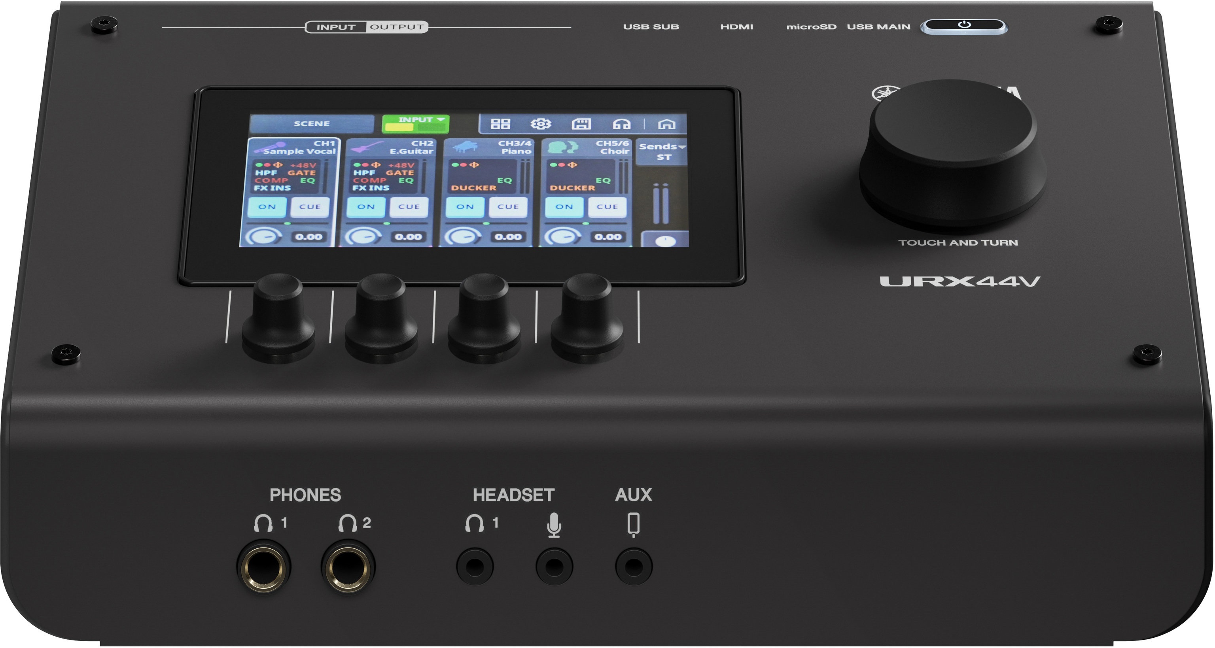Click CH1 gain value 0.00 field

(308, 237)
